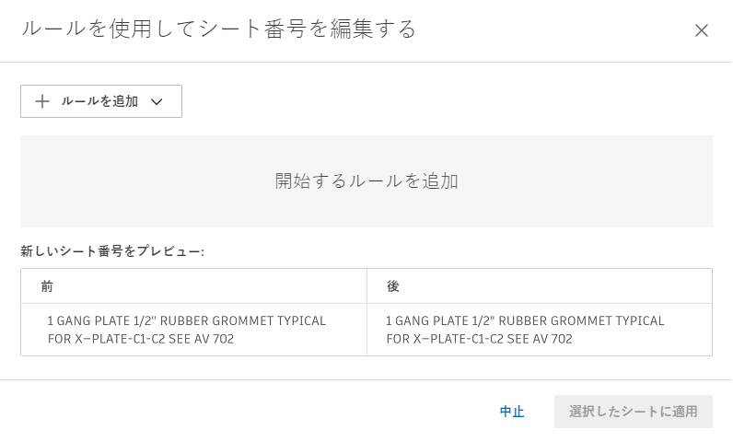Image resolution: width=733 pixels, height=442 pixels.
Task: Click the 開始するルールを追加 placeholder text
Action: pyautogui.click(x=366, y=181)
